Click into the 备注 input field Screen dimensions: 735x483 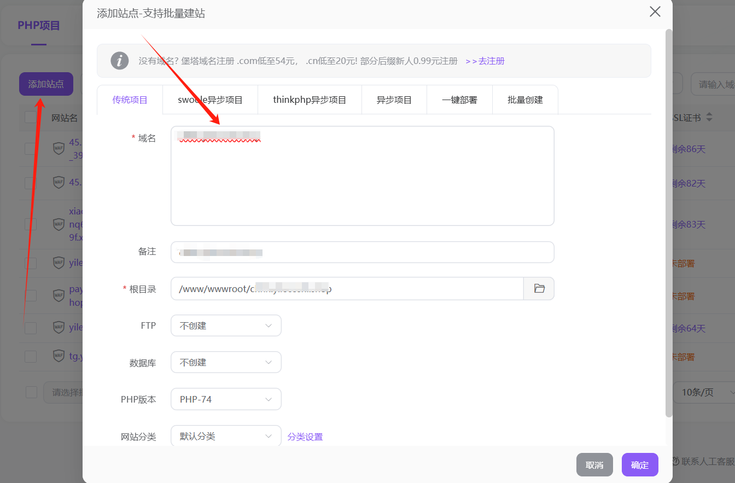[x=362, y=252]
